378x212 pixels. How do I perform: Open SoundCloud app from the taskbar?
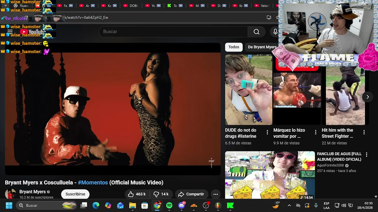click(x=194, y=205)
